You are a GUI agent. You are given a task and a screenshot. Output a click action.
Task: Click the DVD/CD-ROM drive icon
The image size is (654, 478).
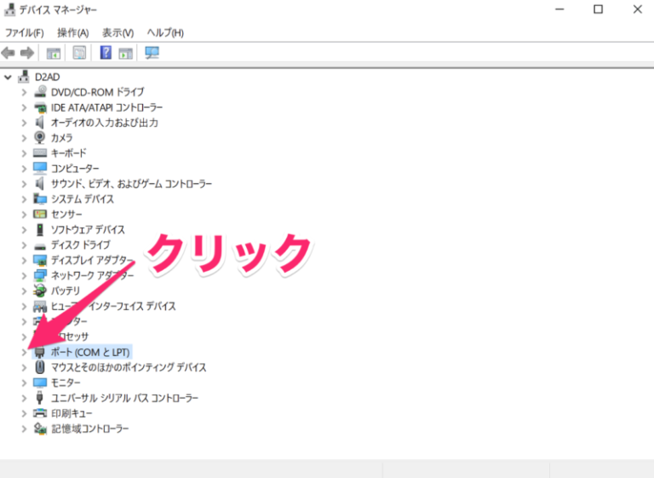(x=40, y=92)
